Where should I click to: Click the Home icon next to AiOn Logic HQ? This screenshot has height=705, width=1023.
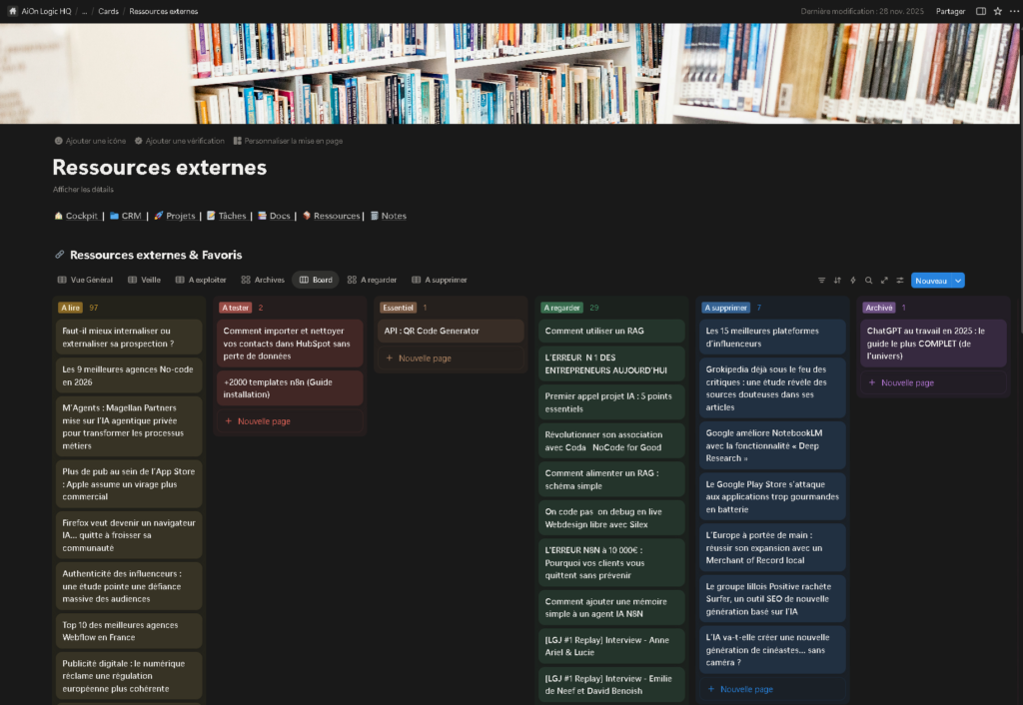[x=12, y=11]
